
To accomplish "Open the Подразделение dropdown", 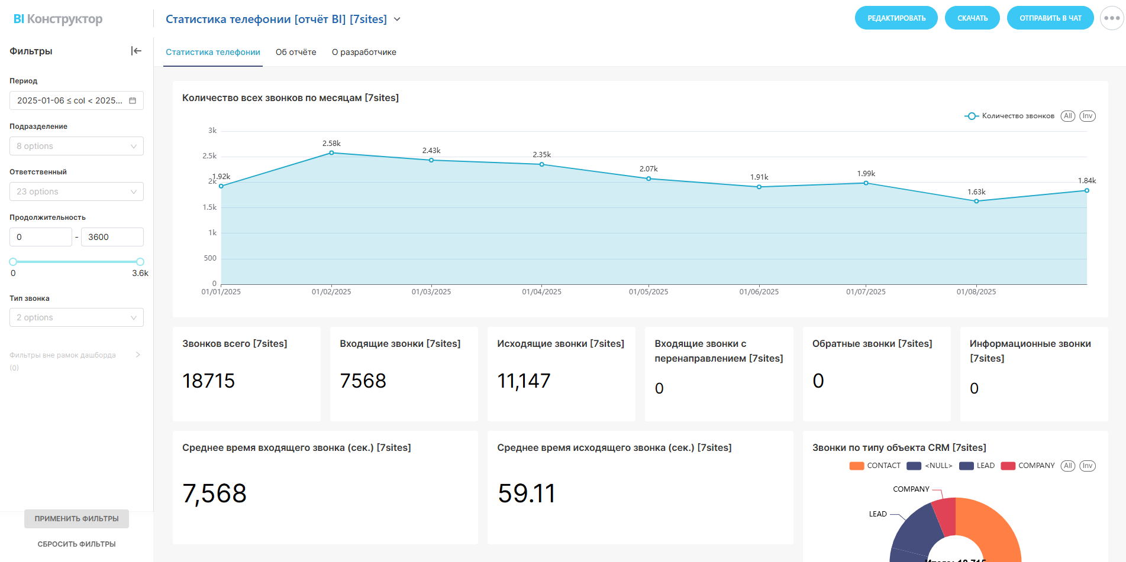I will [x=76, y=146].
